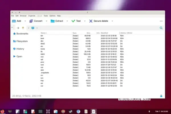Click the padlock icon in the status bar

click(161, 96)
